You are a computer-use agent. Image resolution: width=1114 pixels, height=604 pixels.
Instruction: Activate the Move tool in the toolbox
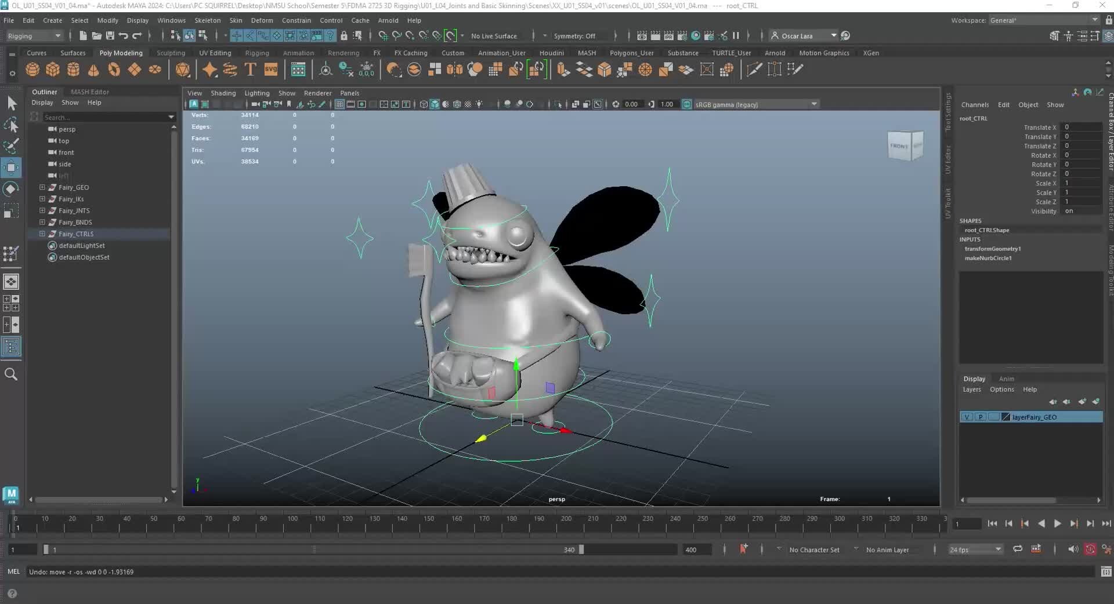pyautogui.click(x=12, y=168)
